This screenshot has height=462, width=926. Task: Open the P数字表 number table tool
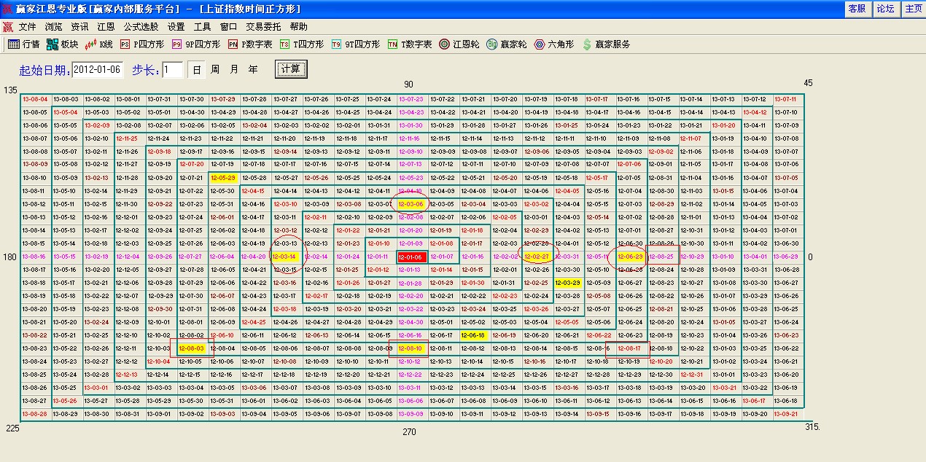[x=243, y=44]
